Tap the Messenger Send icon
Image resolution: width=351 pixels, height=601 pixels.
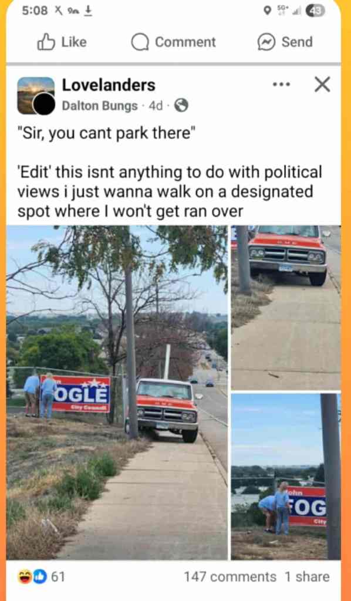click(266, 42)
